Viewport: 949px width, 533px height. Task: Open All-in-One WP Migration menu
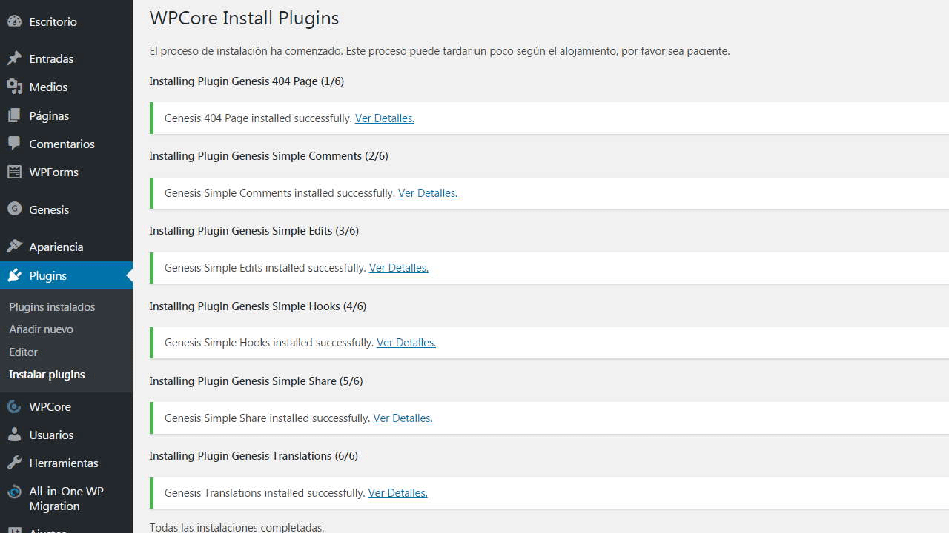tap(66, 498)
